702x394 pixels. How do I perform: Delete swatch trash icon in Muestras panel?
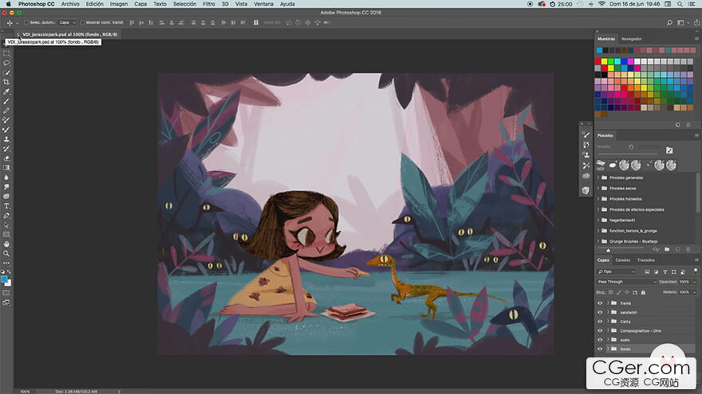click(688, 125)
